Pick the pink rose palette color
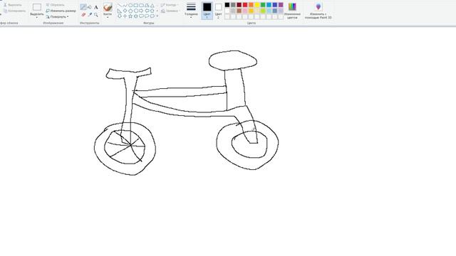 coord(245,11)
